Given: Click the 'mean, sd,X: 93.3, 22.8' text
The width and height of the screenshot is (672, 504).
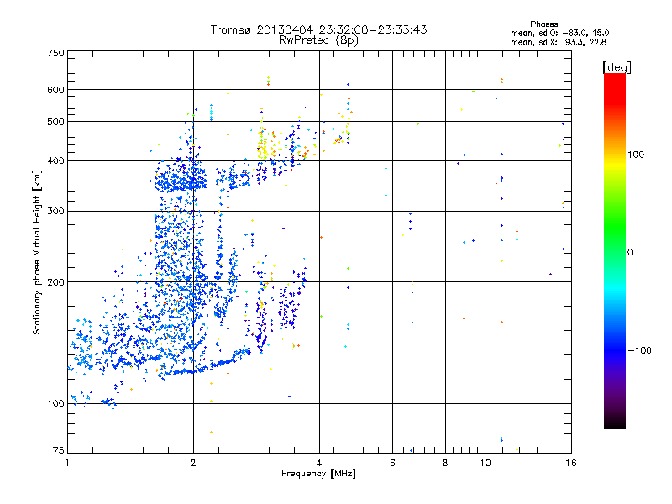Looking at the screenshot, I should [x=559, y=42].
